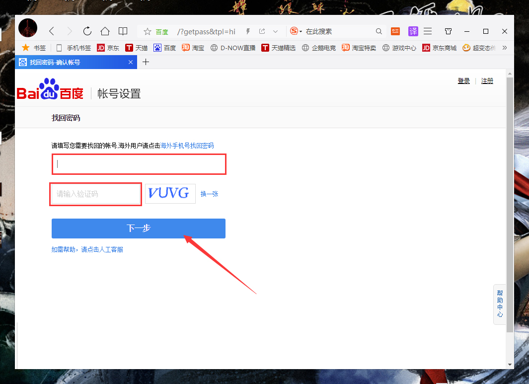The height and width of the screenshot is (384, 529).
Task: Open reading mode book icon
Action: [x=123, y=31]
